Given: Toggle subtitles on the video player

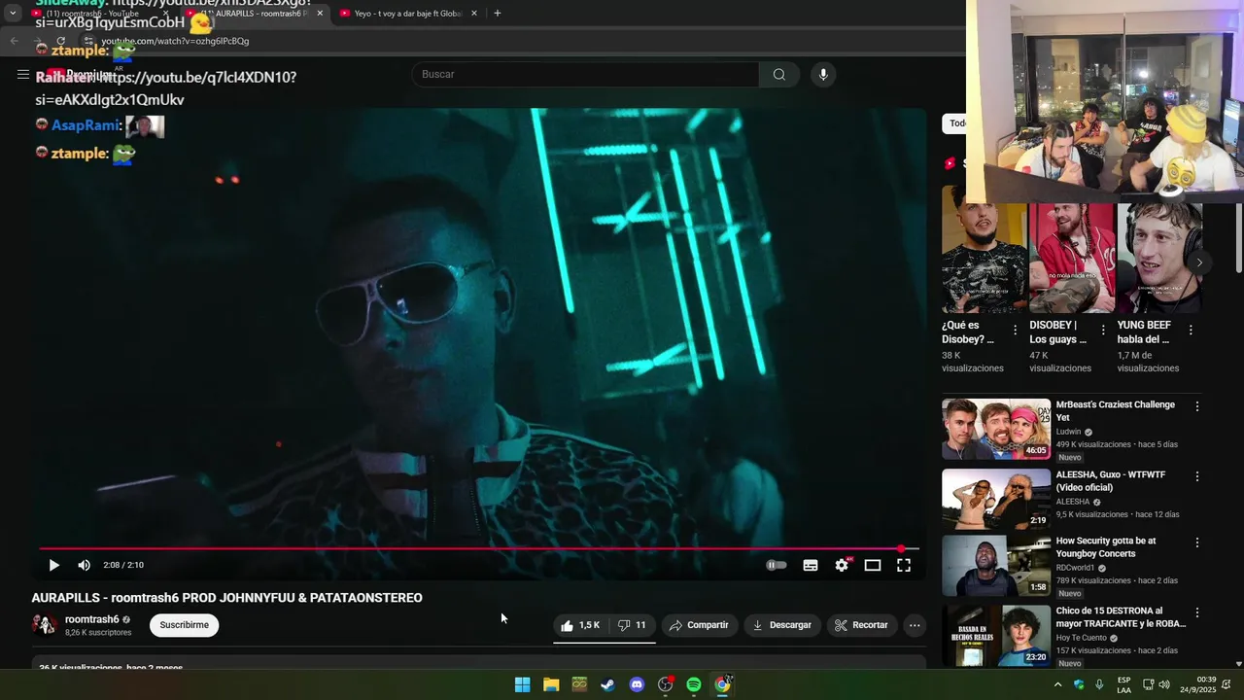Looking at the screenshot, I should (811, 565).
